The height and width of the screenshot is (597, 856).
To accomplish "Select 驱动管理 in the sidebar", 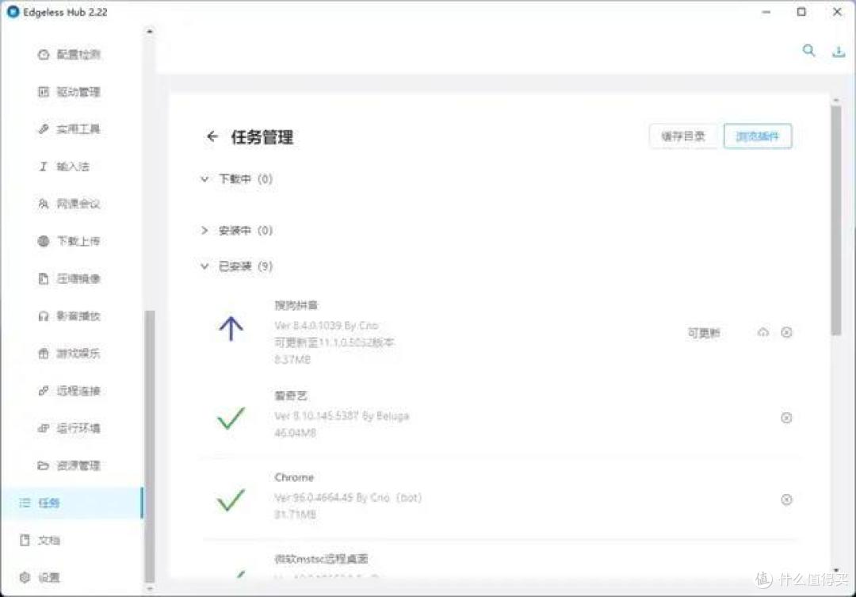I will [x=78, y=92].
